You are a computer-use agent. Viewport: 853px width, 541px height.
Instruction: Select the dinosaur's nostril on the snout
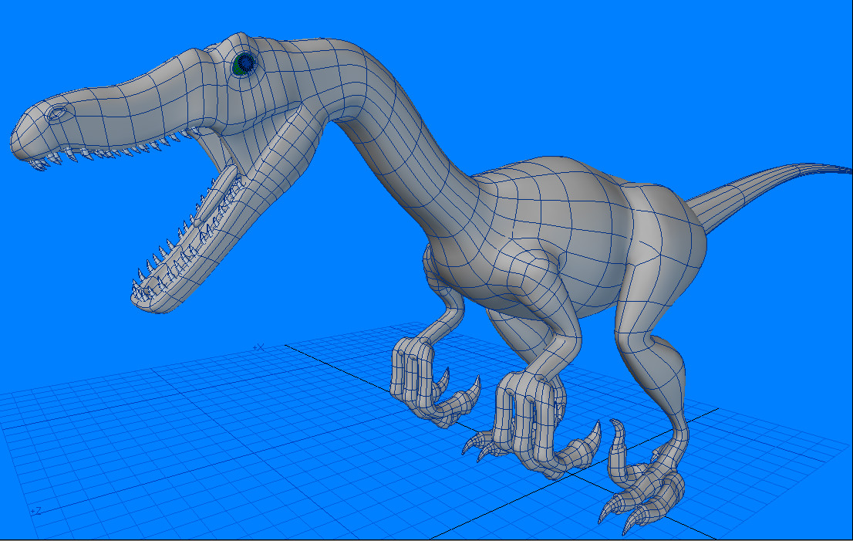(56, 113)
